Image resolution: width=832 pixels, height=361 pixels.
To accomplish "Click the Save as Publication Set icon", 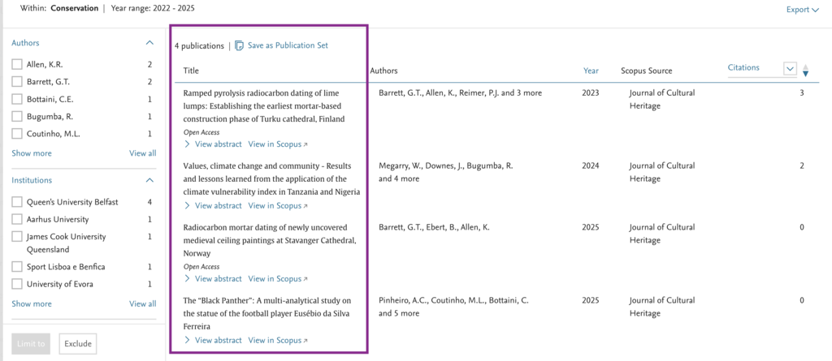I will click(x=240, y=45).
